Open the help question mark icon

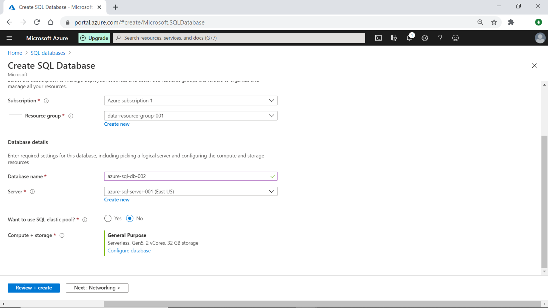[x=440, y=38]
